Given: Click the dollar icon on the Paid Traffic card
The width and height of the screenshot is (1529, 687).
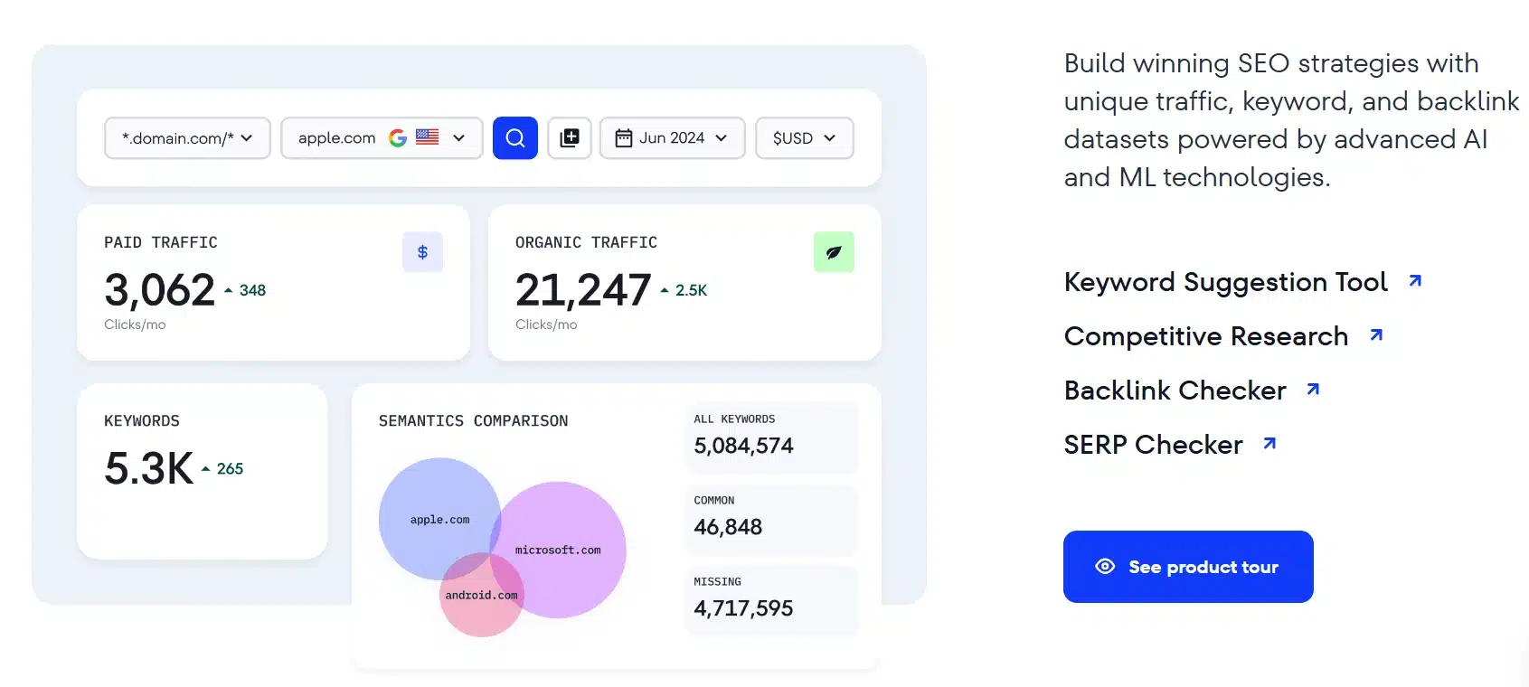Looking at the screenshot, I should coord(422,252).
